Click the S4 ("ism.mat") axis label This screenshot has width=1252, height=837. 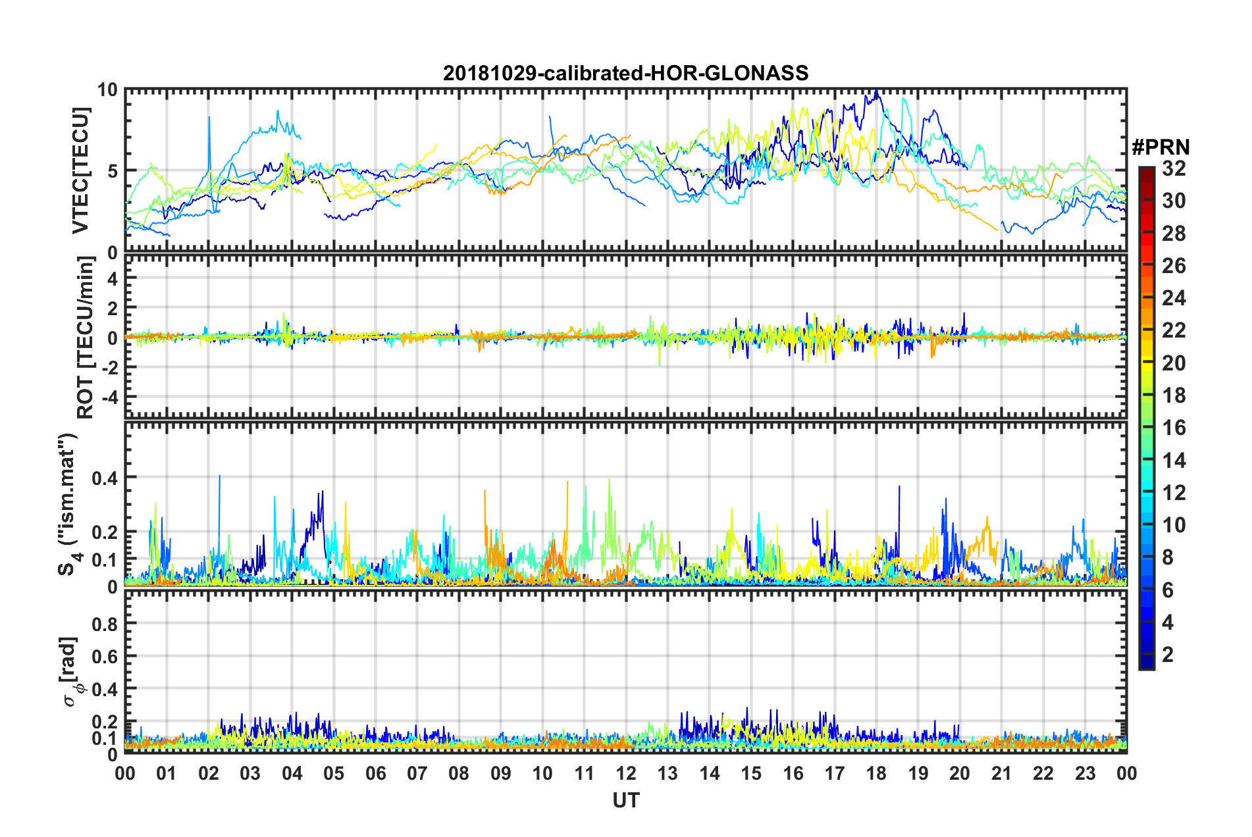coord(68,504)
